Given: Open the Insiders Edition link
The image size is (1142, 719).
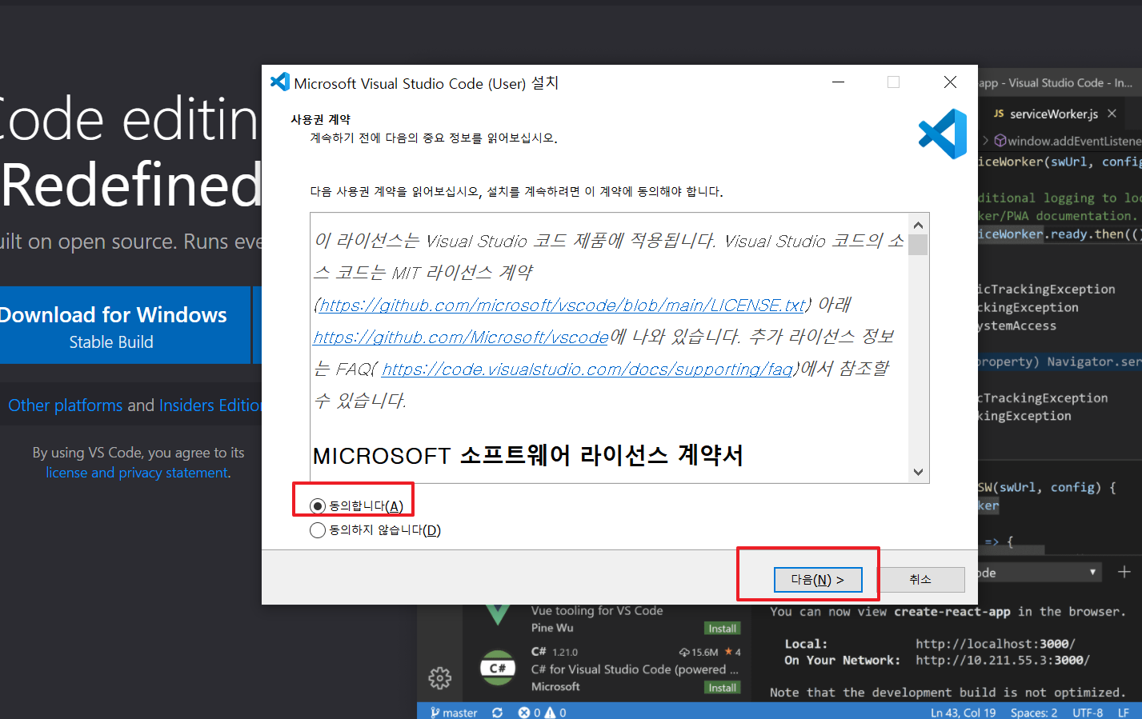Looking at the screenshot, I should pos(210,405).
